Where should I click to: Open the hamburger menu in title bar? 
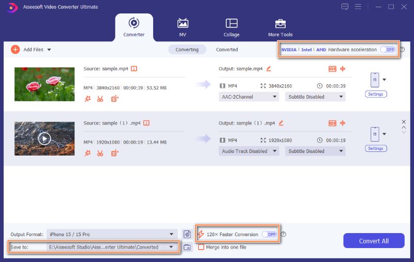pos(358,7)
